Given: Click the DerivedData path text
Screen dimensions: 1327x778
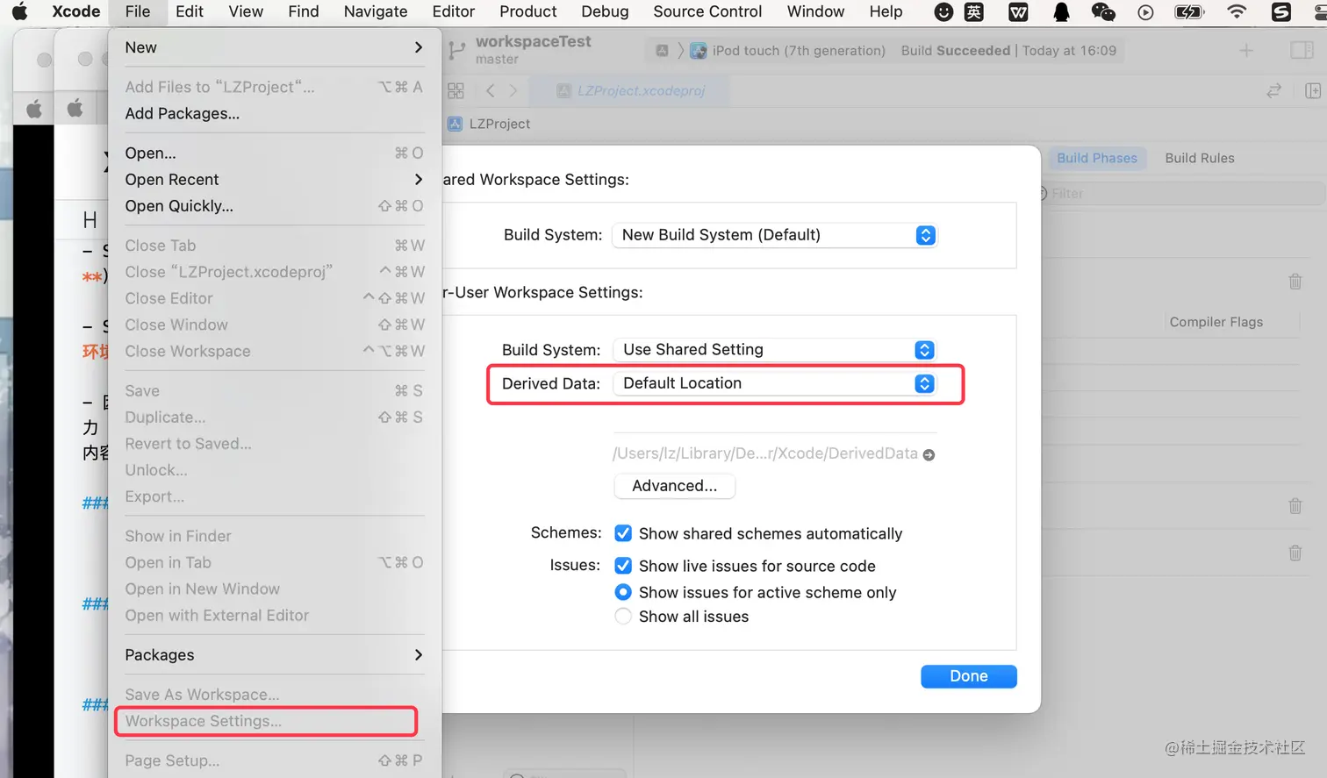Looking at the screenshot, I should (765, 453).
